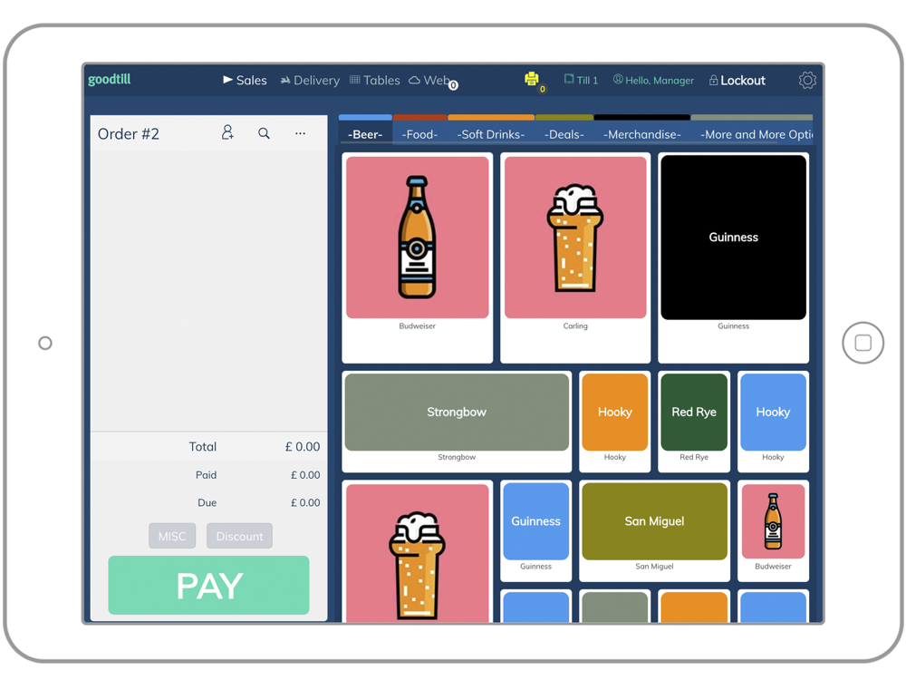906x680 pixels.
Task: Click the yellow printer icon
Action: point(532,79)
